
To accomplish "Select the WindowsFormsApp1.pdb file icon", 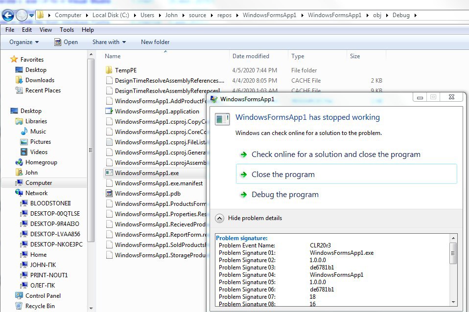I will click(109, 193).
